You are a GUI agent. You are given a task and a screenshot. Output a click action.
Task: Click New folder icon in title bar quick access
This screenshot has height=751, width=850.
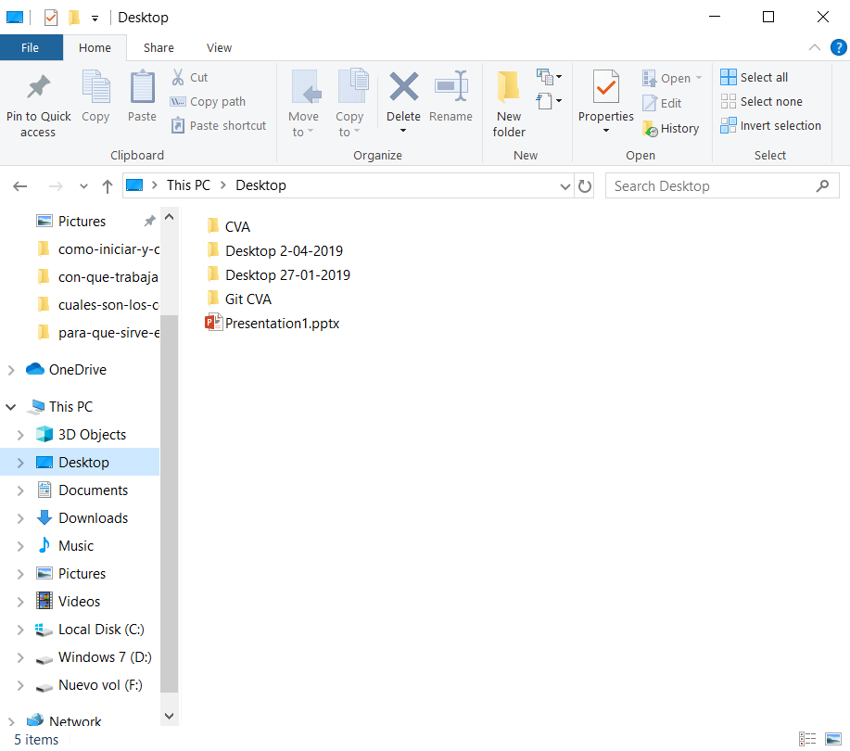coord(74,18)
